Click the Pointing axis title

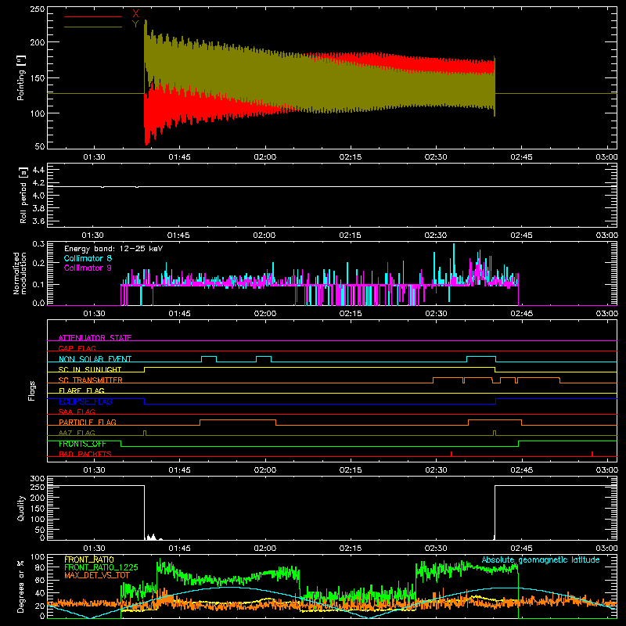coord(21,78)
